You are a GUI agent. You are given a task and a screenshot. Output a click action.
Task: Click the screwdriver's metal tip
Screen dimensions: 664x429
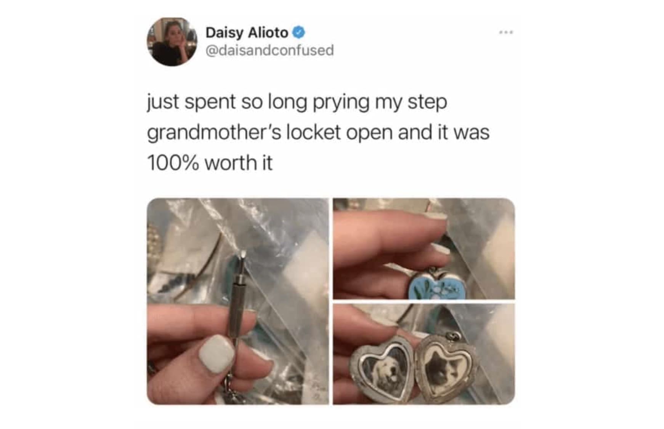pyautogui.click(x=242, y=258)
